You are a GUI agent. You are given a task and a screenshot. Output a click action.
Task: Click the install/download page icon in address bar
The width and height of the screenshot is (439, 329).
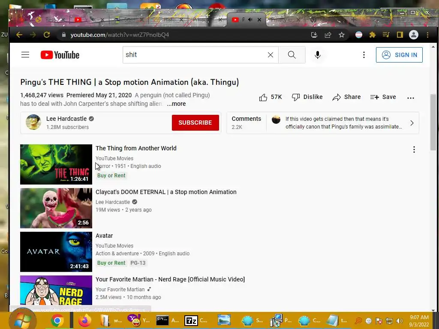(314, 35)
